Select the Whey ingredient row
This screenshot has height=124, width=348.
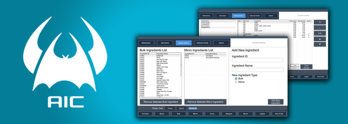pos(160,58)
